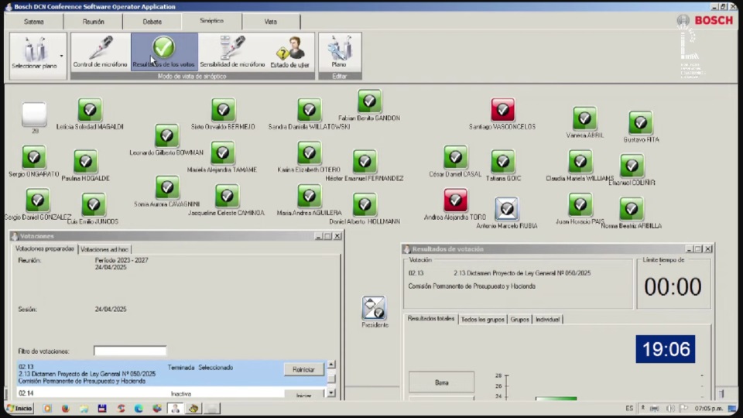This screenshot has height=418, width=743.
Task: Focus the Filtro de votaciones field
Action: (x=130, y=351)
